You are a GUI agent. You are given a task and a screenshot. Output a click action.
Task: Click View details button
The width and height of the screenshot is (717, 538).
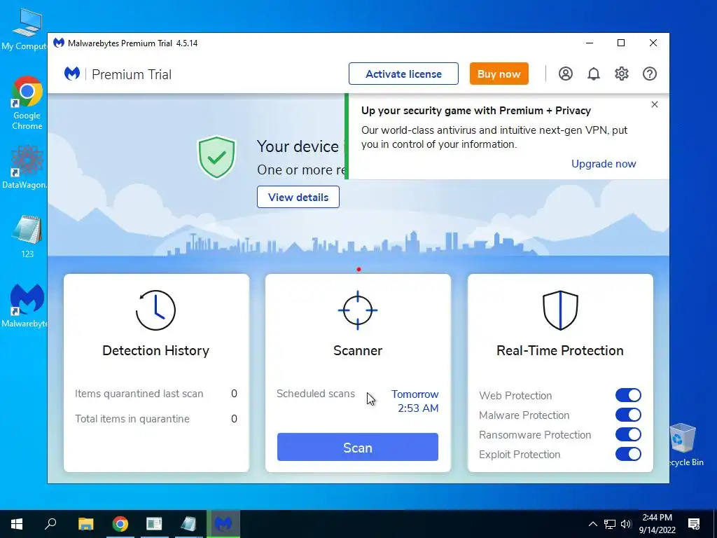click(298, 197)
